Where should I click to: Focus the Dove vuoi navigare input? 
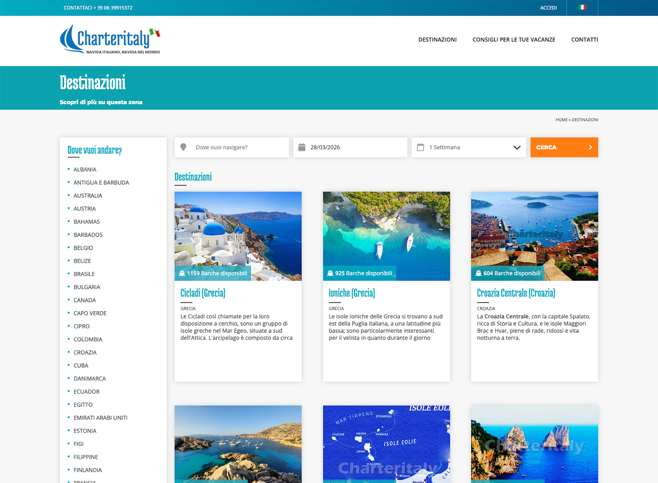click(239, 147)
